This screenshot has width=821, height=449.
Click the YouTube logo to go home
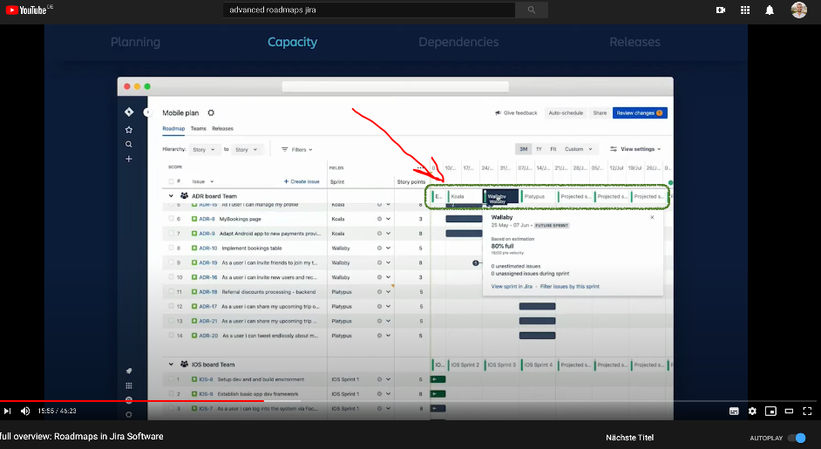click(25, 10)
